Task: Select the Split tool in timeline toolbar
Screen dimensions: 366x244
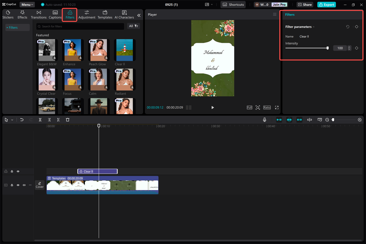Action: tap(40, 120)
